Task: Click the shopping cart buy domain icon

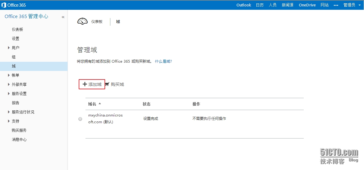Action: coord(107,84)
